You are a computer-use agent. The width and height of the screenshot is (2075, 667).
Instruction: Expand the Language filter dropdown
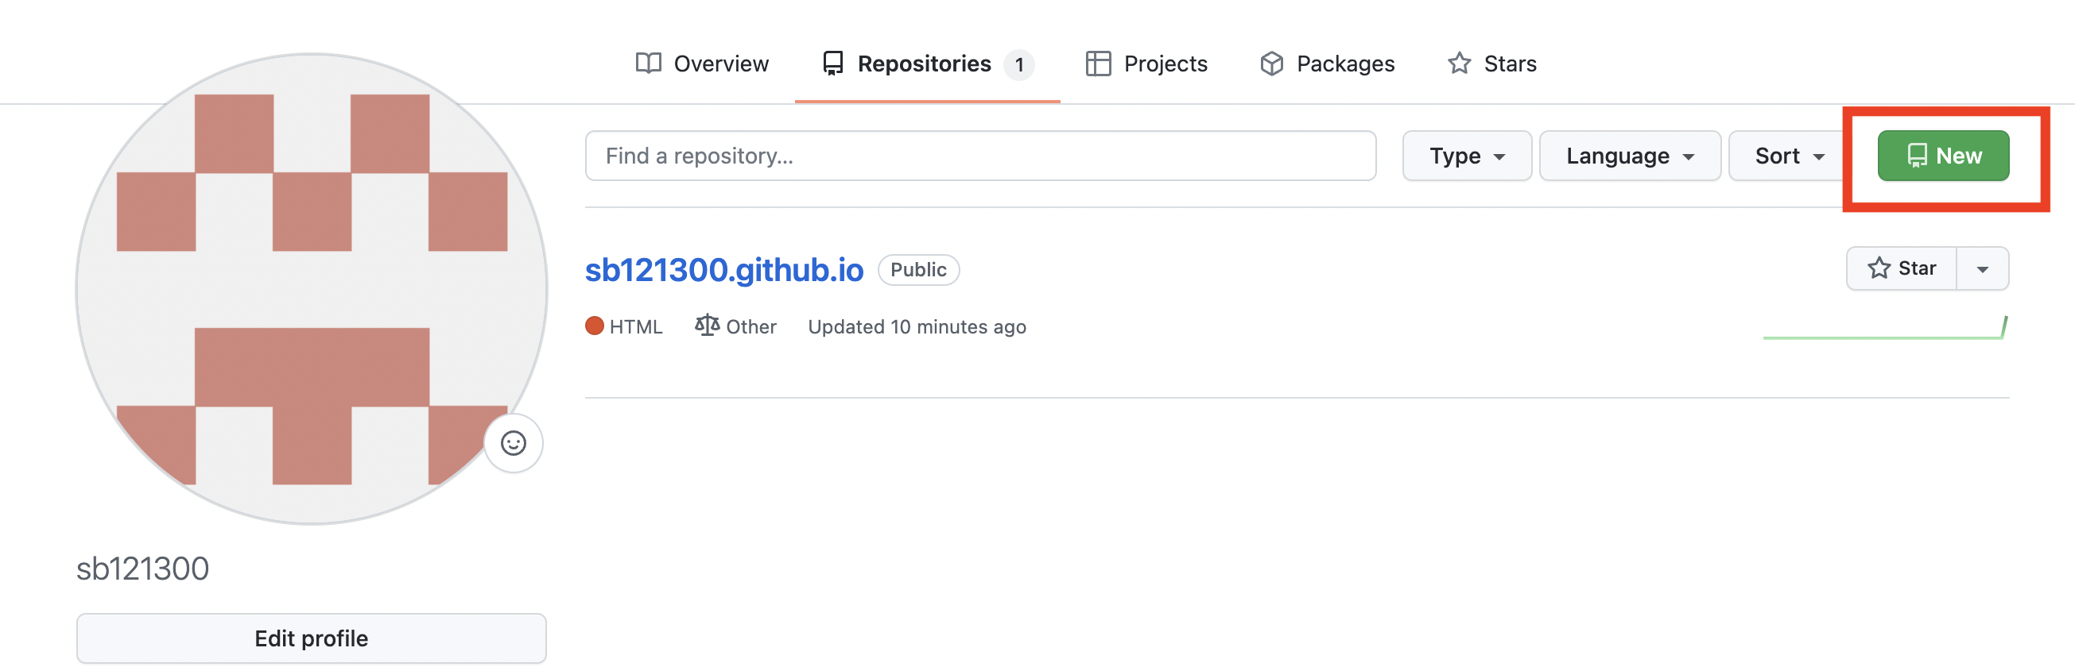click(x=1630, y=156)
